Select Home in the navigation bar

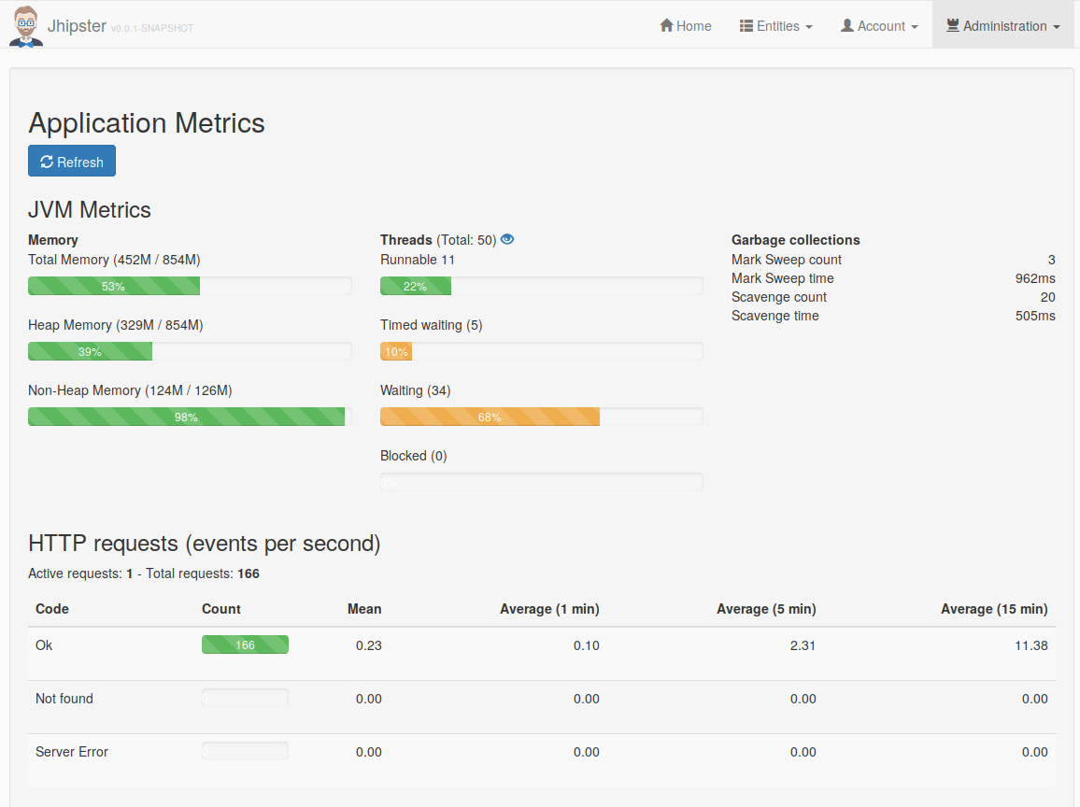point(685,25)
